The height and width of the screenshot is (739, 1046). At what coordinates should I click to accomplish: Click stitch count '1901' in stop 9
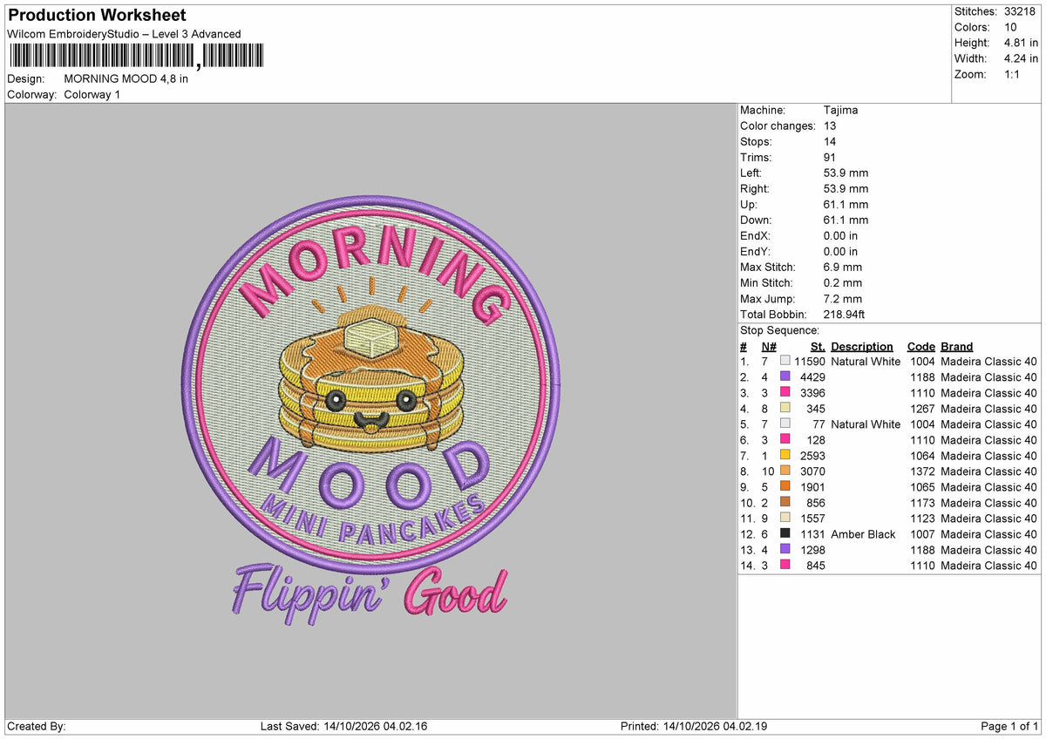pyautogui.click(x=812, y=487)
